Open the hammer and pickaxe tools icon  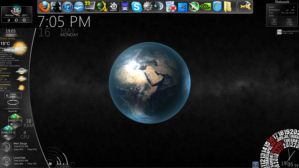click(x=246, y=7)
